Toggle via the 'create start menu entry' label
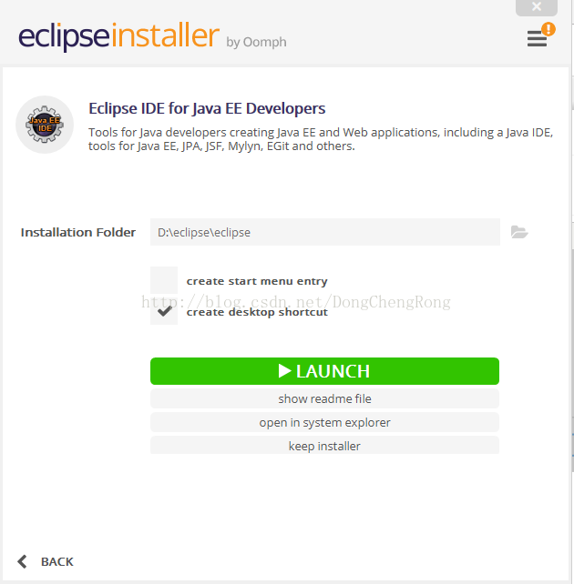Image resolution: width=574 pixels, height=584 pixels. pos(257,281)
